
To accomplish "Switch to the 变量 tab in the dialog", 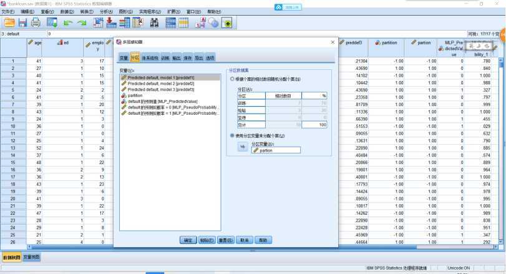I will coord(124,58).
